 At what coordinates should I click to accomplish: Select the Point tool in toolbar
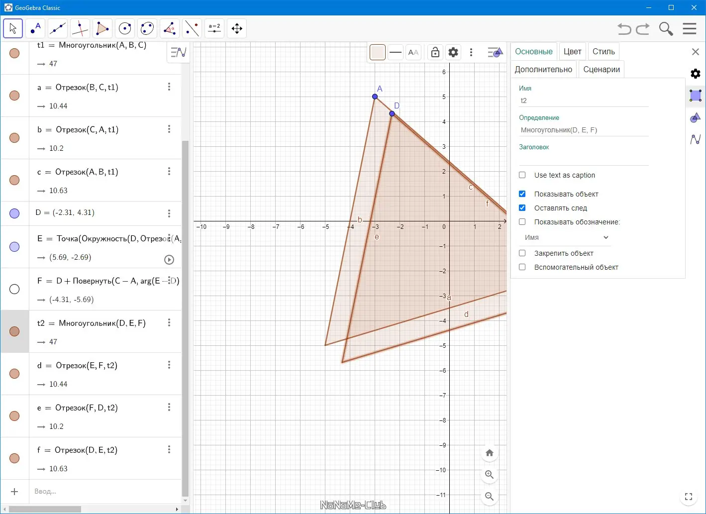[35, 28]
